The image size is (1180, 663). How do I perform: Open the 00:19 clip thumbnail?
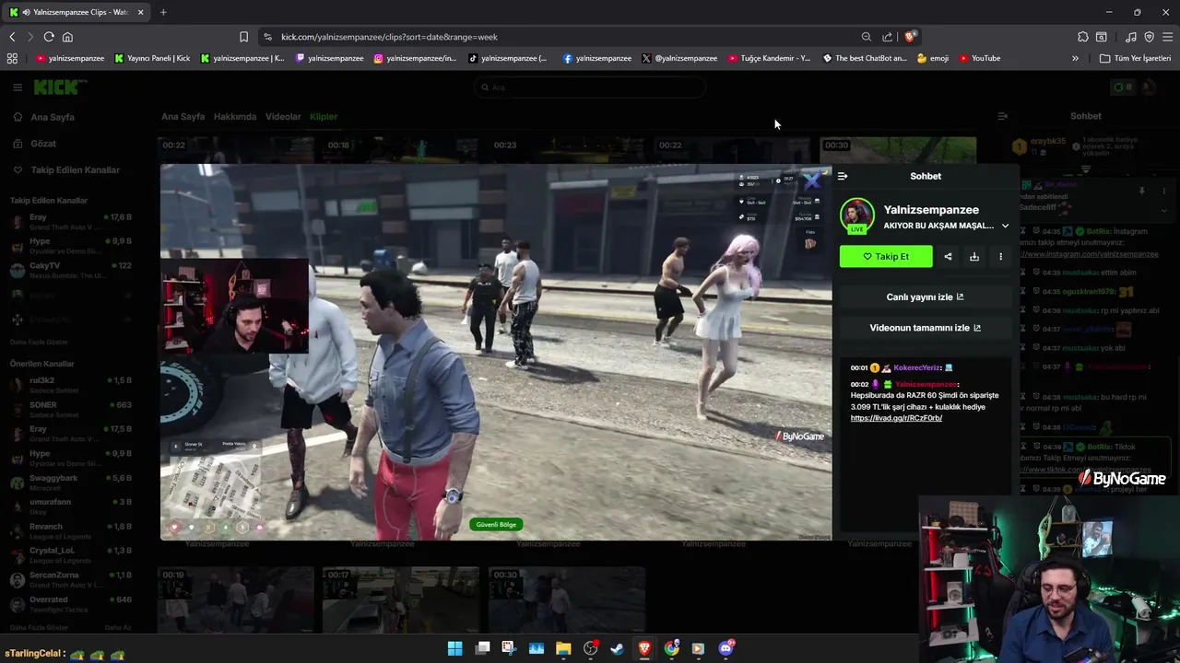point(235,599)
